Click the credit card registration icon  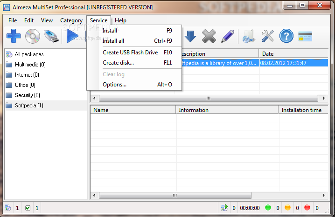click(x=305, y=36)
